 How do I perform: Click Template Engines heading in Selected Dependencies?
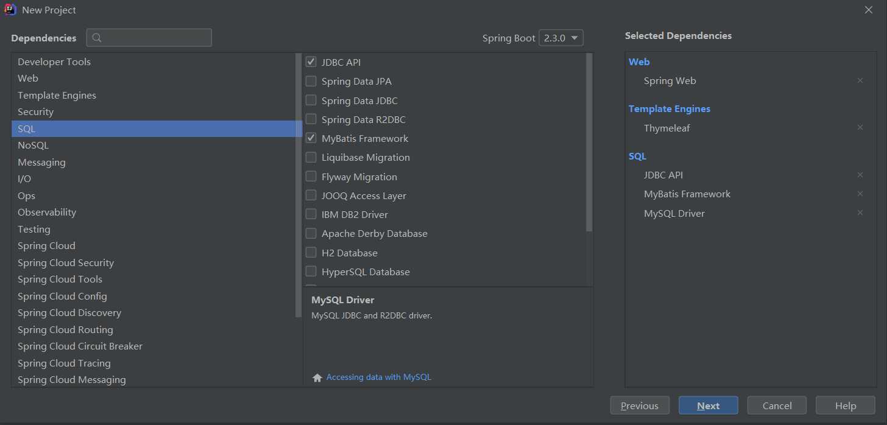tap(670, 108)
